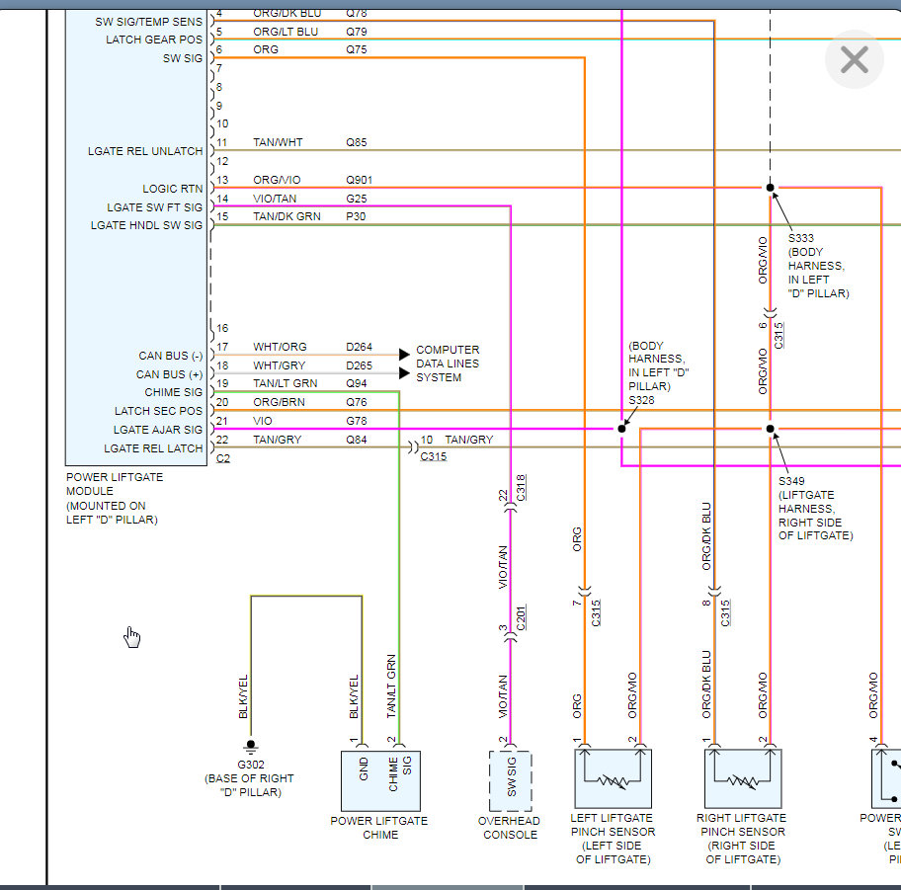Click the Power Liftgate Module label
The image size is (901, 890).
pos(115,498)
